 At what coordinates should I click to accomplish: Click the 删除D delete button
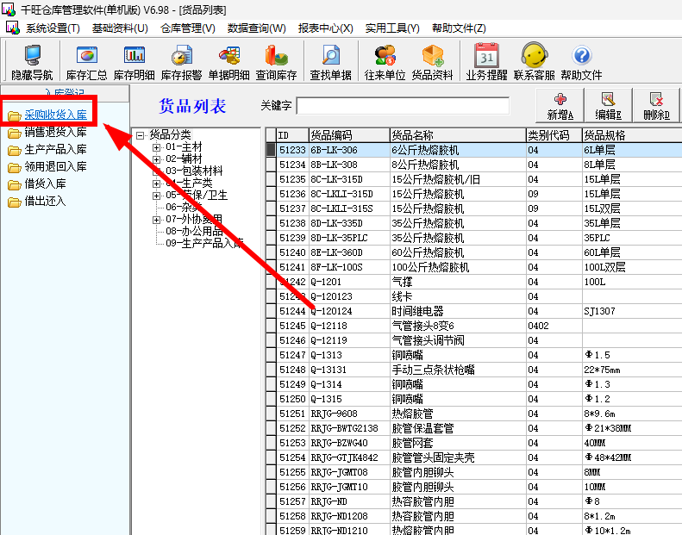tap(656, 106)
